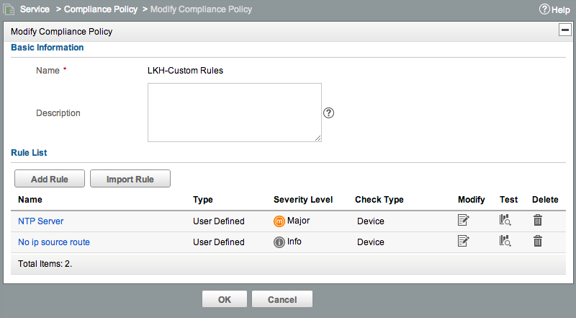Click Modify icon for NTP Server rule
This screenshot has height=318, width=576.
click(463, 220)
